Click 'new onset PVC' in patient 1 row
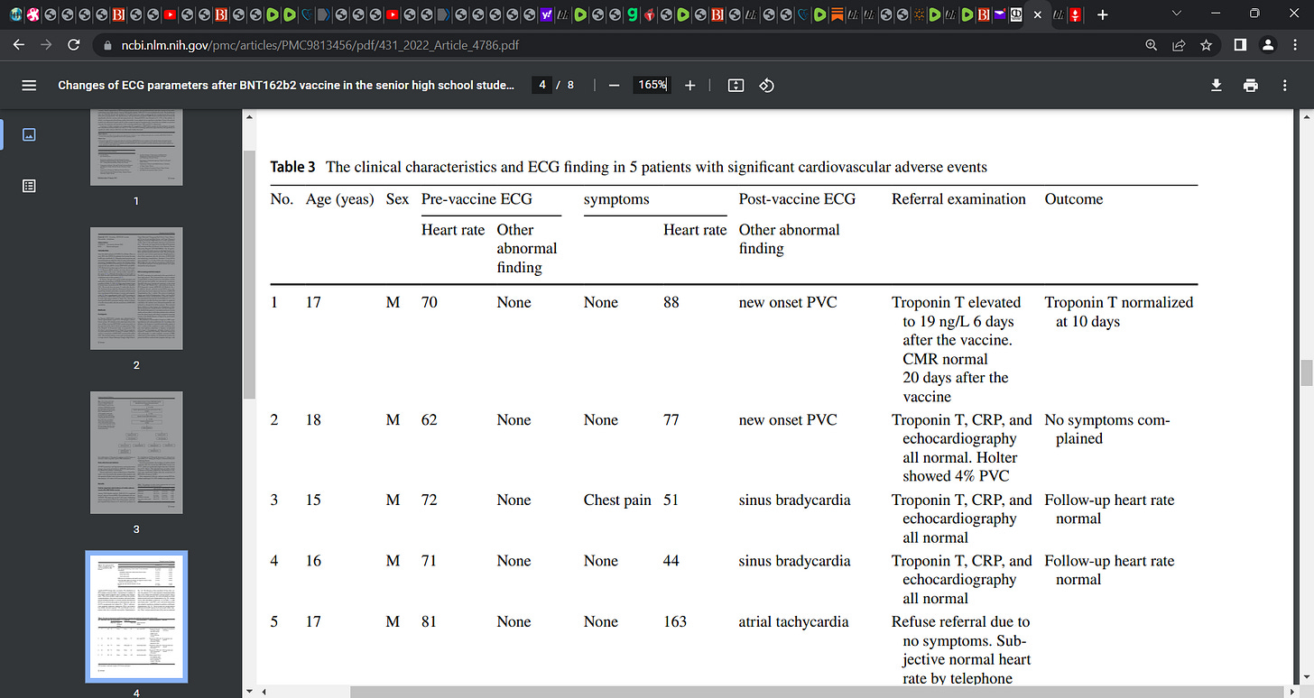Image resolution: width=1314 pixels, height=698 pixels. click(x=788, y=302)
